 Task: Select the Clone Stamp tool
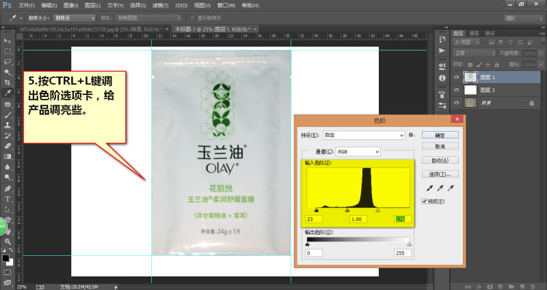(8, 126)
